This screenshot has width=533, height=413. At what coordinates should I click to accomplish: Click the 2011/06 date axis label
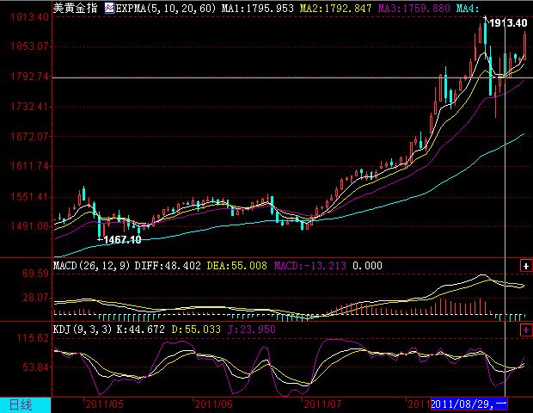click(x=213, y=404)
